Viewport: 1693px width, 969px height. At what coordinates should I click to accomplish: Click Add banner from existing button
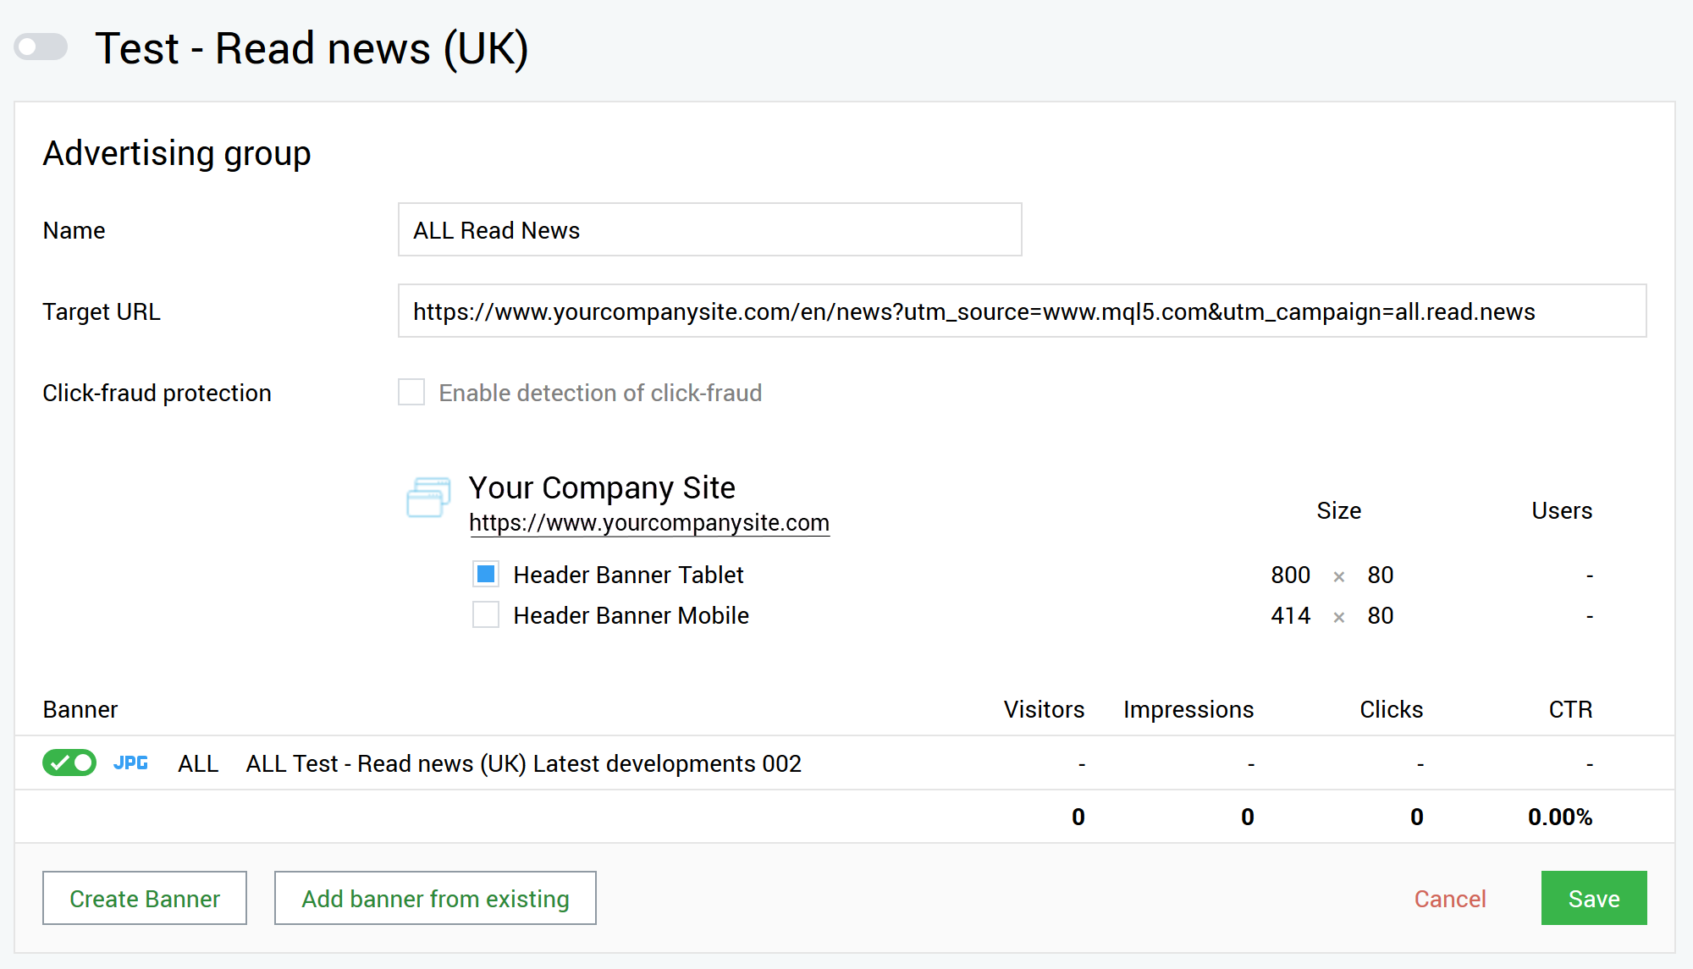(x=435, y=900)
